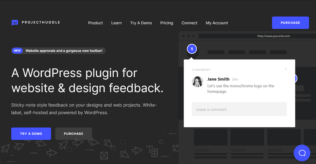Click the blue Try A Demo hero button
The image size is (316, 164).
(31, 134)
